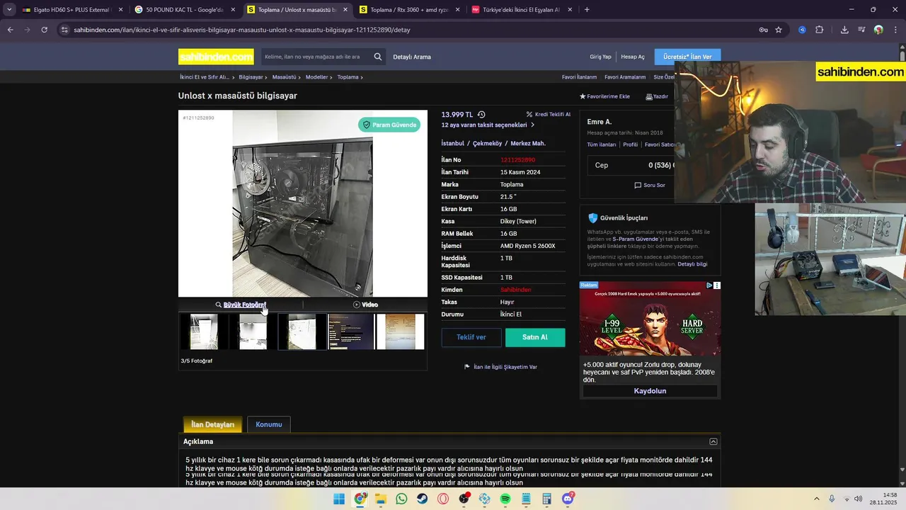Open the Toplama breadcrumb category

pos(348,76)
